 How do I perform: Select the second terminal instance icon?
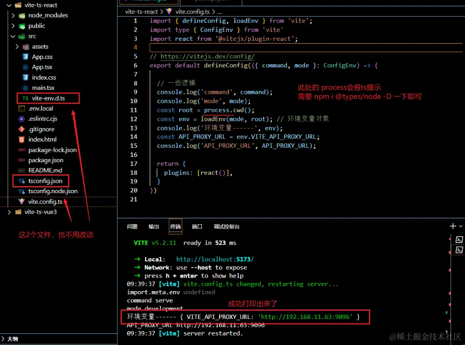click(x=459, y=250)
